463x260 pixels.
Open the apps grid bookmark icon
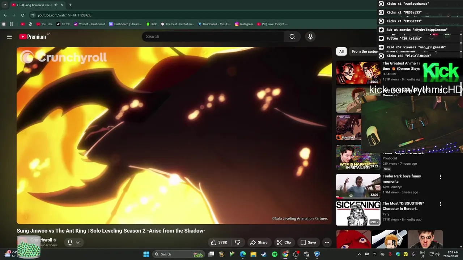pos(12,24)
